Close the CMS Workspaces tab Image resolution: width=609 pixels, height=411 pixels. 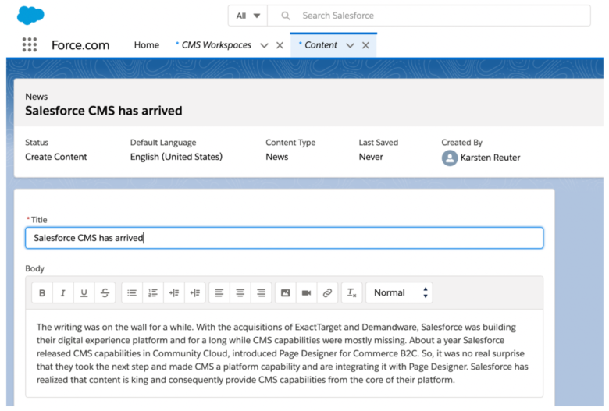coord(280,45)
